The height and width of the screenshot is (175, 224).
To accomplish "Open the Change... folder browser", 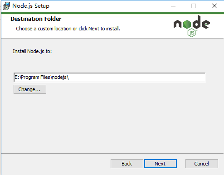I will [x=30, y=89].
